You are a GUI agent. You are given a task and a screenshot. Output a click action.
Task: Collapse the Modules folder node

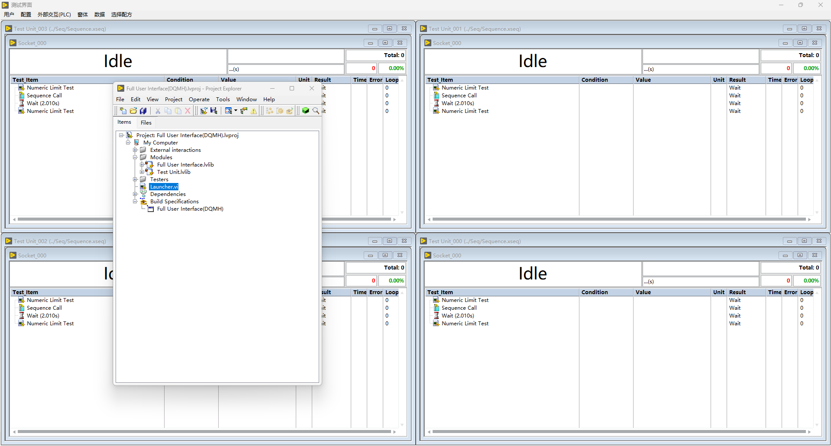click(x=135, y=157)
